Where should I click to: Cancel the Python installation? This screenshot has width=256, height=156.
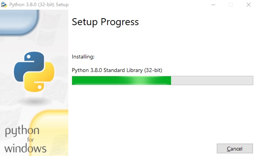point(235,149)
